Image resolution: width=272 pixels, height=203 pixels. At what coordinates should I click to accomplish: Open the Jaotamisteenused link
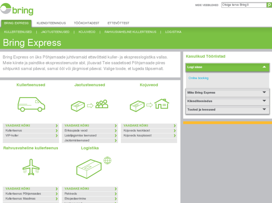tap(77, 140)
